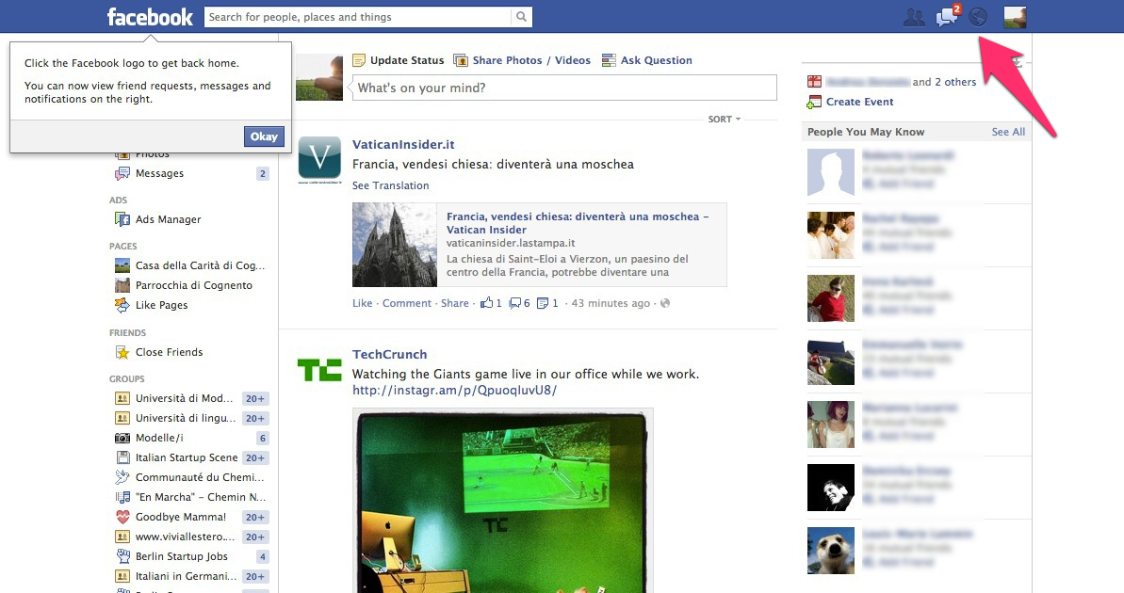
Task: Click the Ask Question poll icon
Action: tap(609, 60)
